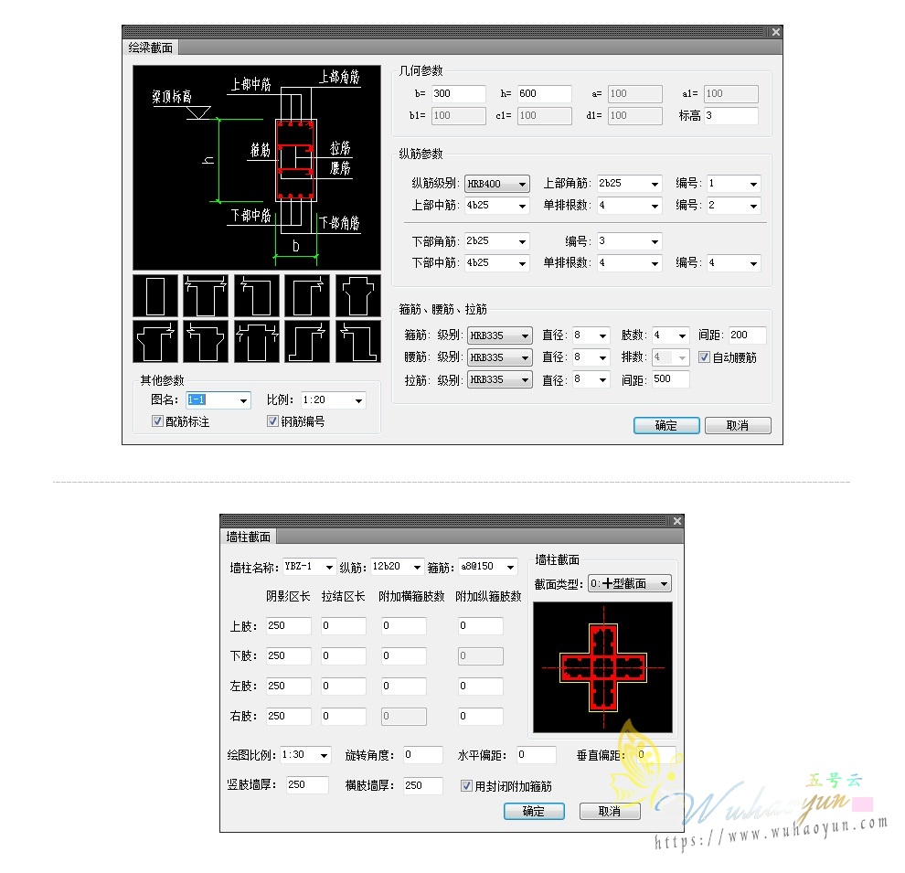Screen dimensions: 905x873
Task: Select the 墙柱截面 tab
Action: coord(248,537)
